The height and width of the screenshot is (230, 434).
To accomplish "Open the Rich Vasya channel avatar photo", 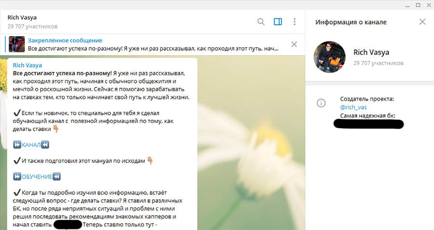I will tap(330, 57).
